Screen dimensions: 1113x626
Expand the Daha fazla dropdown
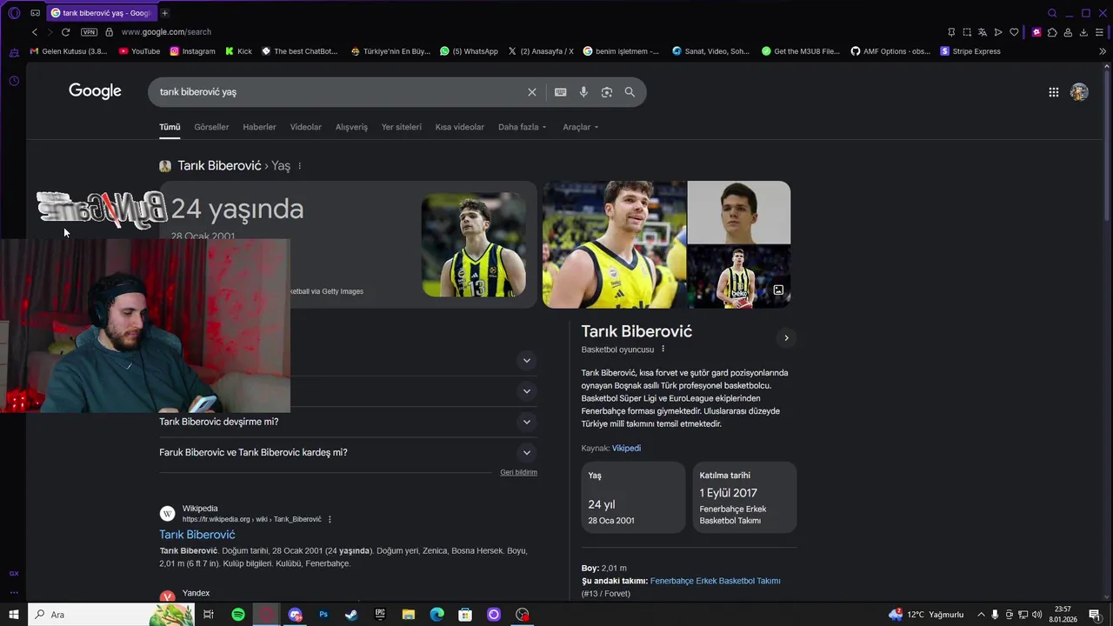click(523, 127)
